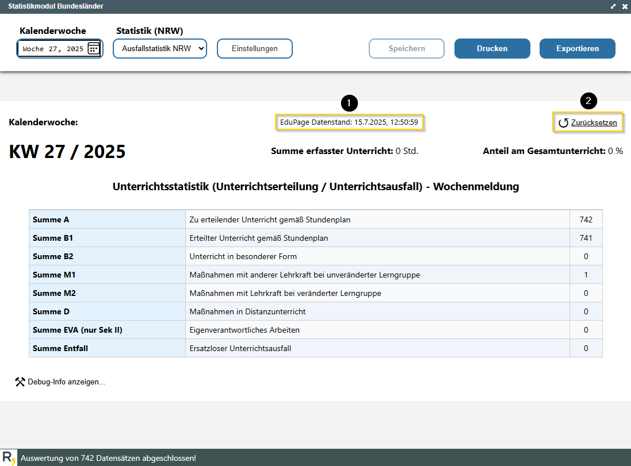Click status message 'Auswertung von 742 Datensätzen abgeschlossen!'
631x466 pixels.
(108, 459)
